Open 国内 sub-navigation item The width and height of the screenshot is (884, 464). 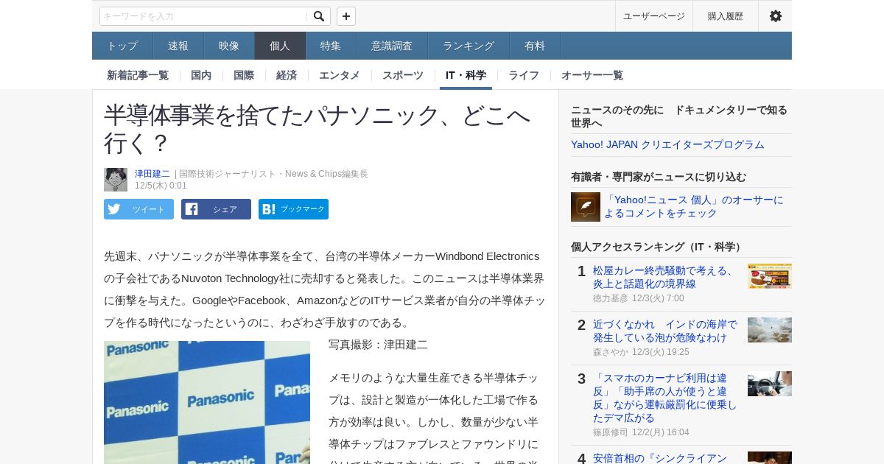click(201, 75)
